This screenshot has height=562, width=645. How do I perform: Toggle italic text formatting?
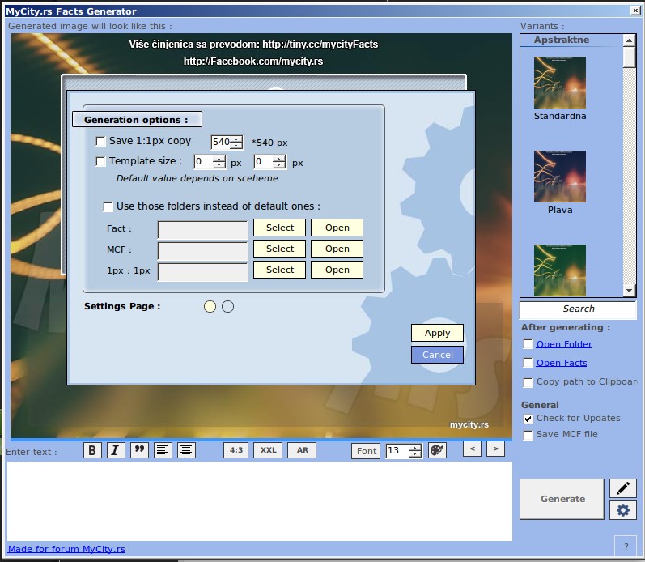tap(116, 450)
